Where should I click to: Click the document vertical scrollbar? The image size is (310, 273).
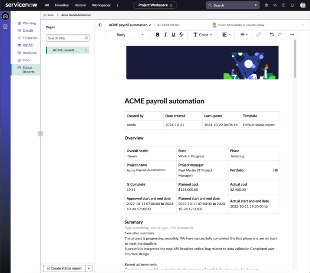pyautogui.click(x=295, y=59)
